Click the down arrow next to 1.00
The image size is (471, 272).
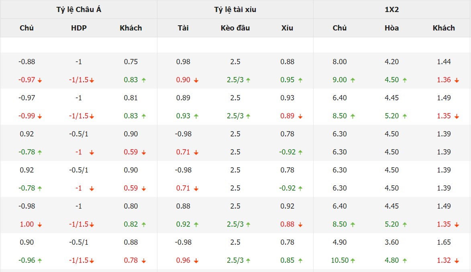[x=40, y=225]
